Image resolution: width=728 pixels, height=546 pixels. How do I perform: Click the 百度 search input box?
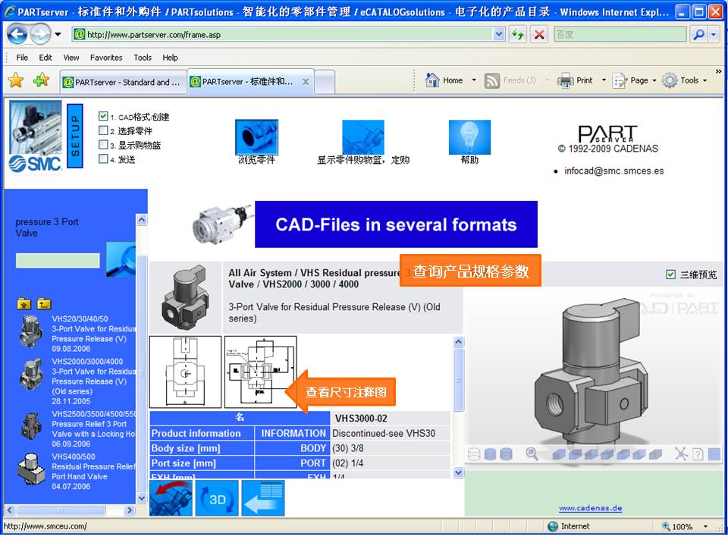pyautogui.click(x=620, y=34)
